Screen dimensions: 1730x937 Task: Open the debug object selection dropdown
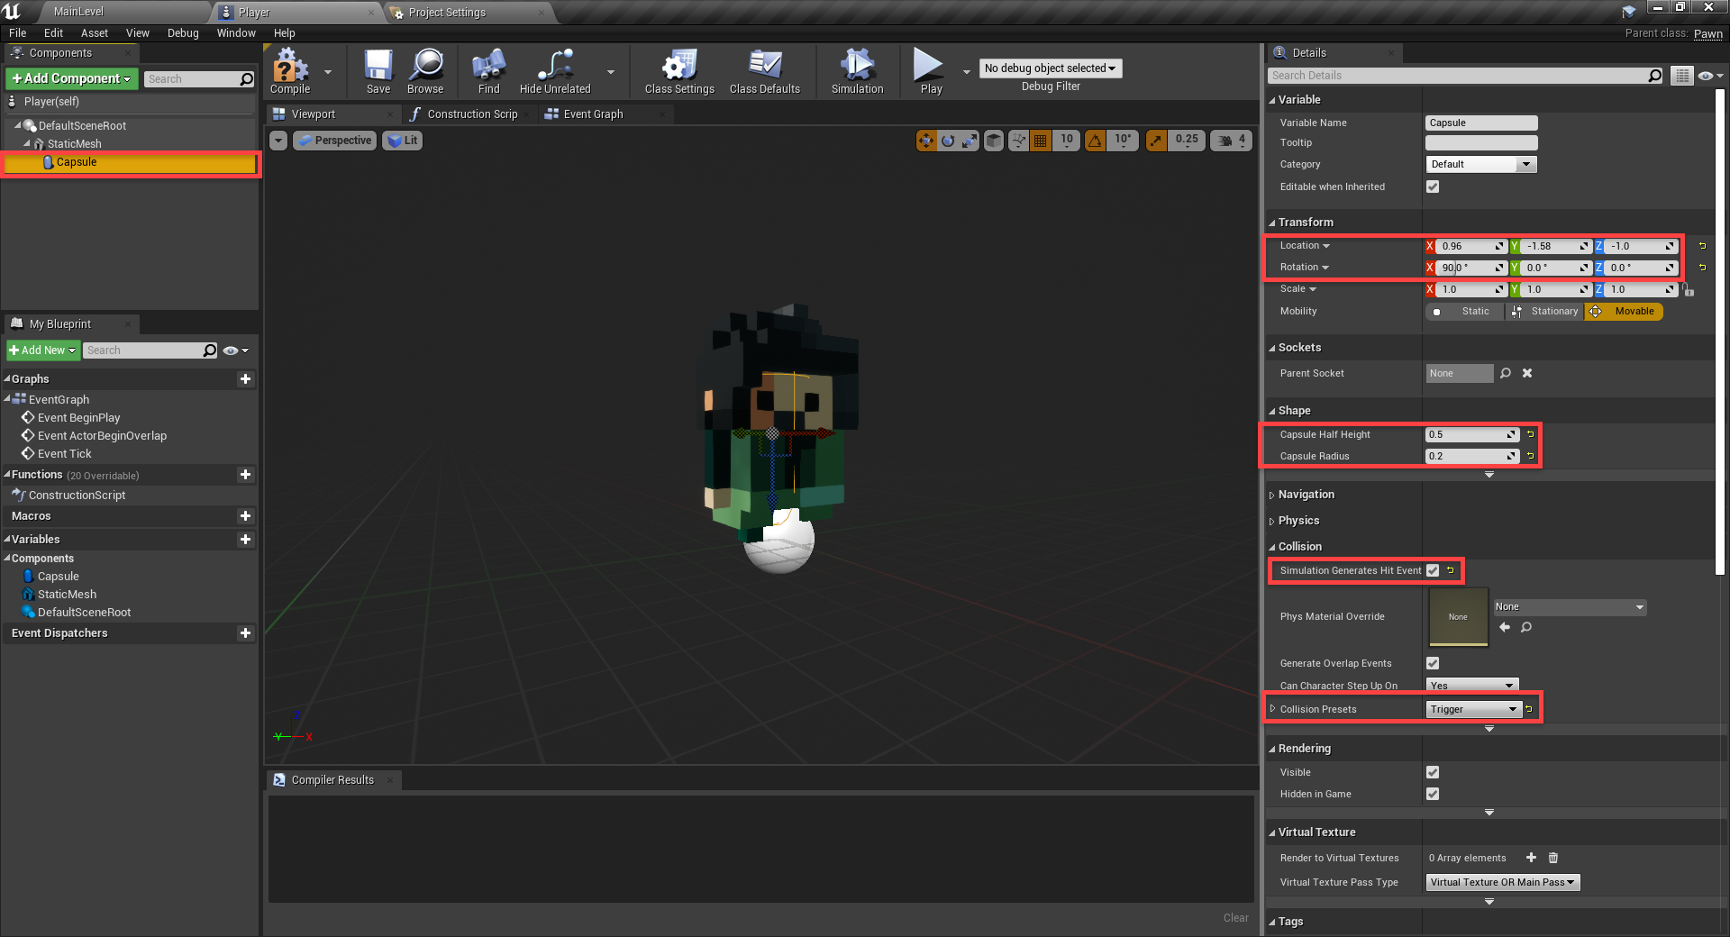click(1050, 68)
